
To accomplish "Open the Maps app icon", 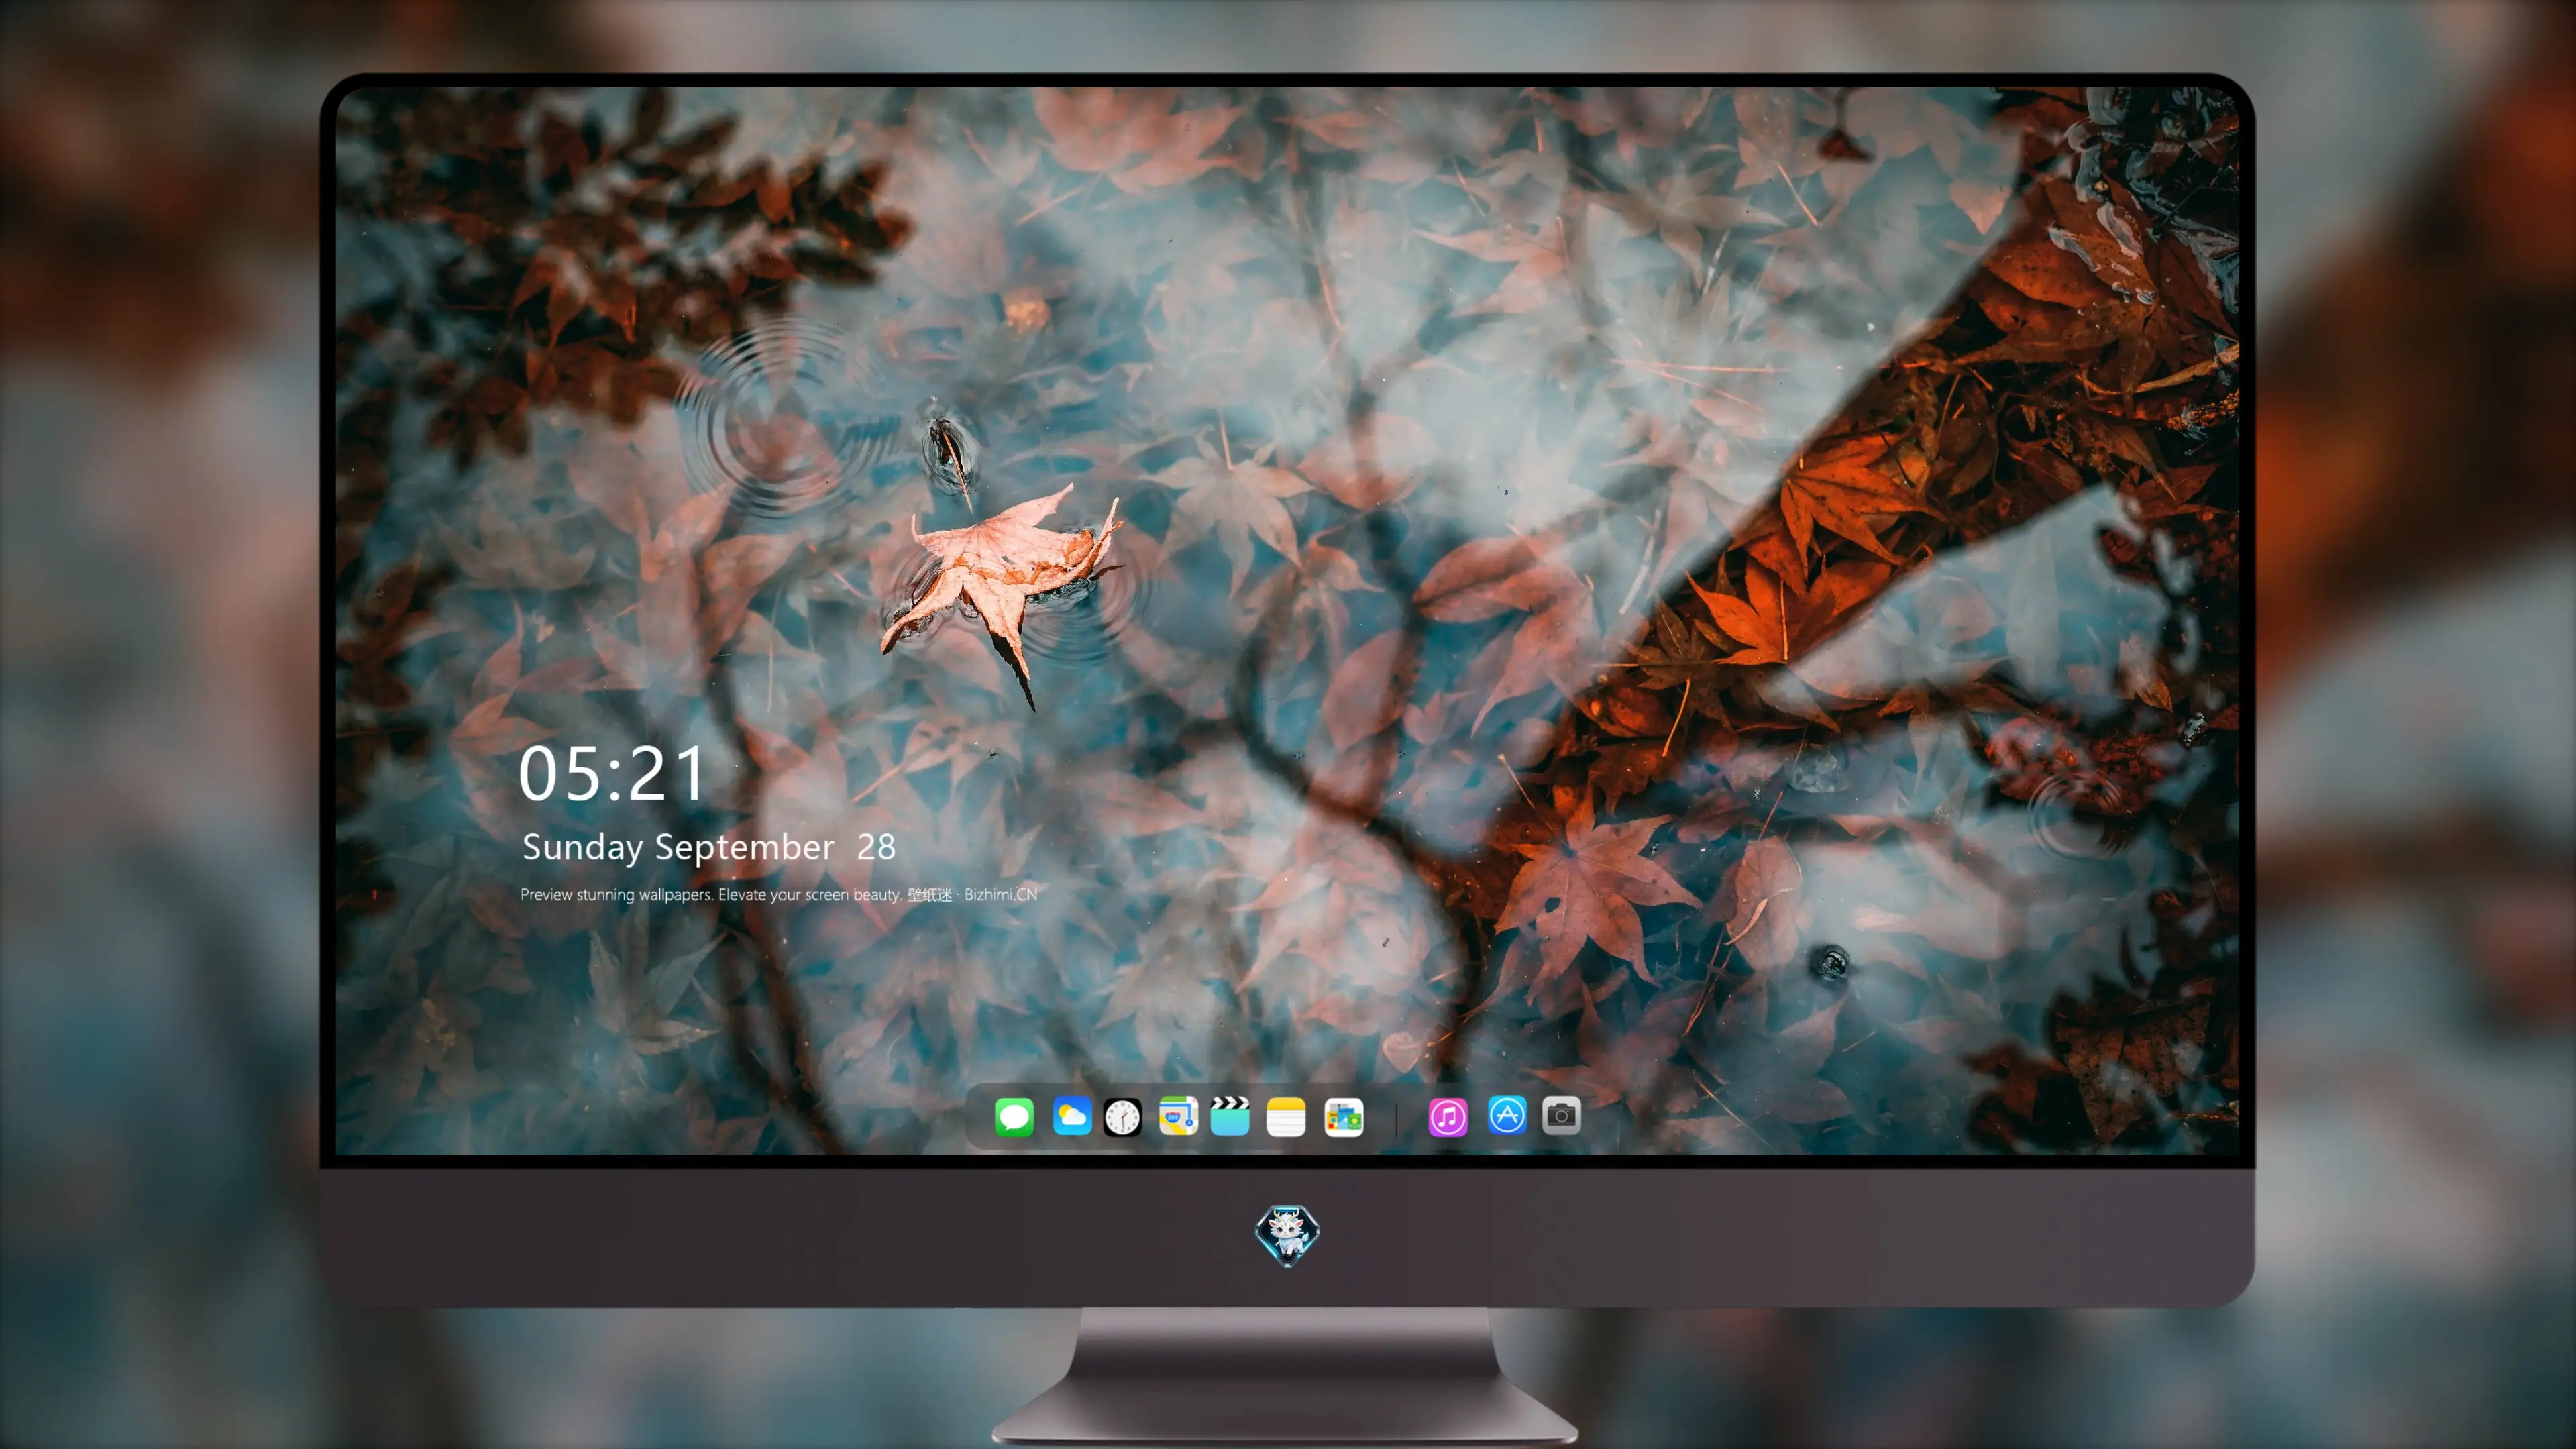I will tap(1178, 1116).
